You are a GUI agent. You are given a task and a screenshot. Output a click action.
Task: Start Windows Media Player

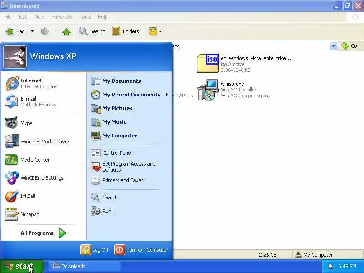(x=37, y=142)
